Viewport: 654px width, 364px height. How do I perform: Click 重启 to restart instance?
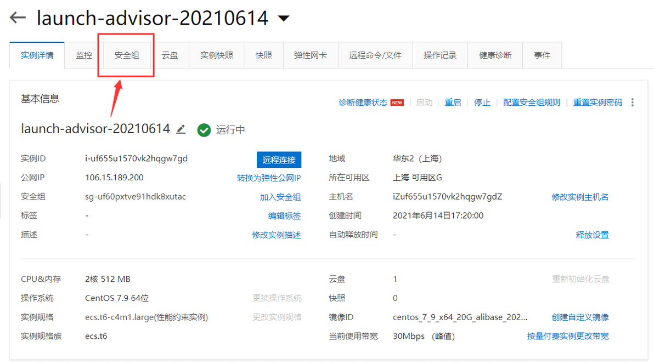tap(453, 103)
